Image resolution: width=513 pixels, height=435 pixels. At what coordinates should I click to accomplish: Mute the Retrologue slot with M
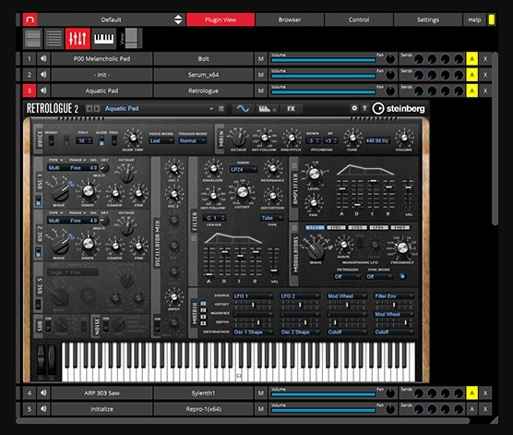pos(261,91)
